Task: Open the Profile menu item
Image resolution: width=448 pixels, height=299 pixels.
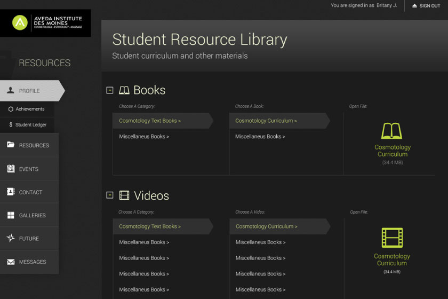Action: pyautogui.click(x=33, y=91)
